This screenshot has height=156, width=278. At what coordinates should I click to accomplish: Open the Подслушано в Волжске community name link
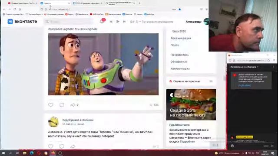(x=78, y=120)
